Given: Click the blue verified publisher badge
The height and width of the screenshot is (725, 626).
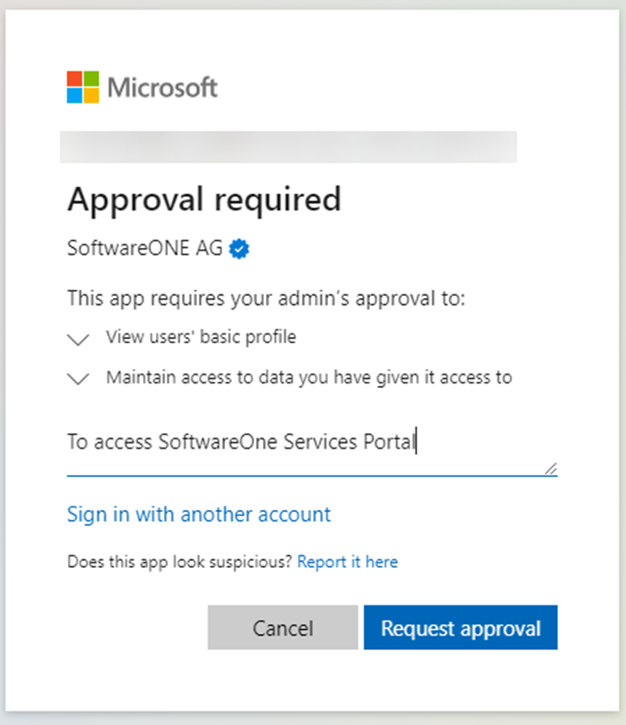Looking at the screenshot, I should pos(239,250).
